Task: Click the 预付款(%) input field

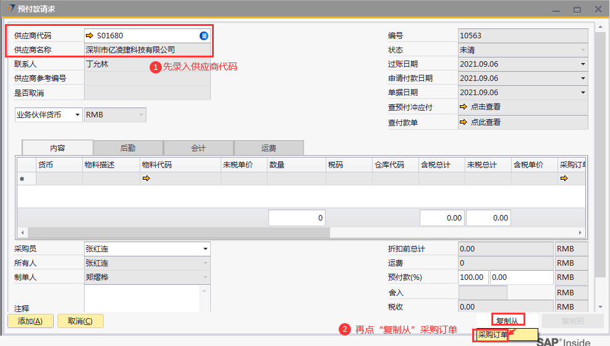Action: pyautogui.click(x=473, y=278)
